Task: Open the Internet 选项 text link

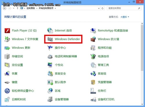Action: click(x=63, y=31)
